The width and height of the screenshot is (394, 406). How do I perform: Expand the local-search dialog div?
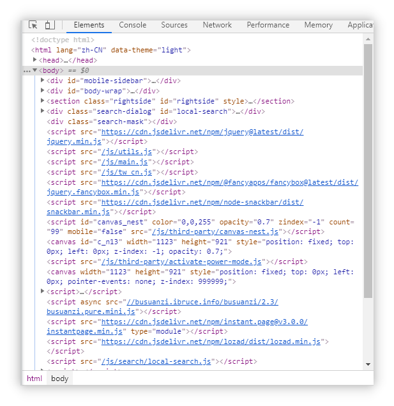coord(43,111)
